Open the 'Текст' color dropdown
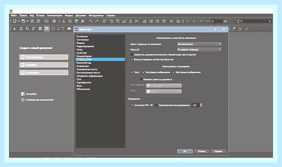 [164, 91]
